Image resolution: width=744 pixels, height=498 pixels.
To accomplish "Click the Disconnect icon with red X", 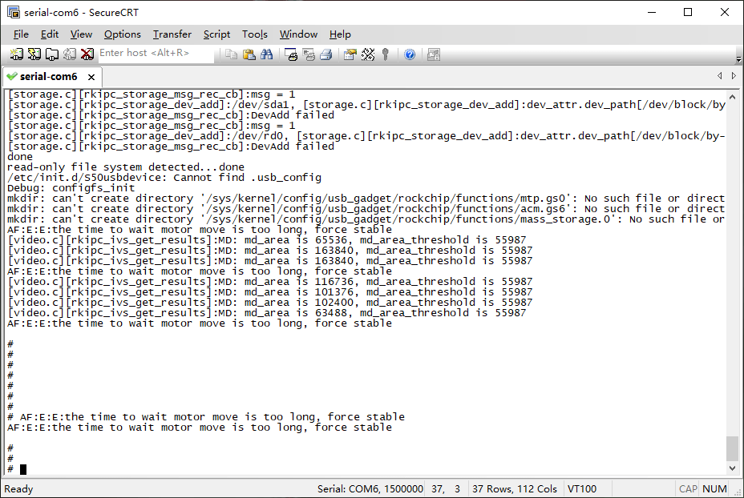I will 87,54.
